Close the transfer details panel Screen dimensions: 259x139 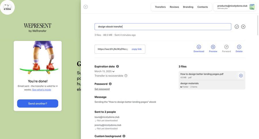[x=85, y=7]
